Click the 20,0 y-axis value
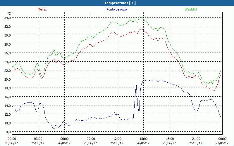This screenshot has width=234, height=146. click(8, 79)
